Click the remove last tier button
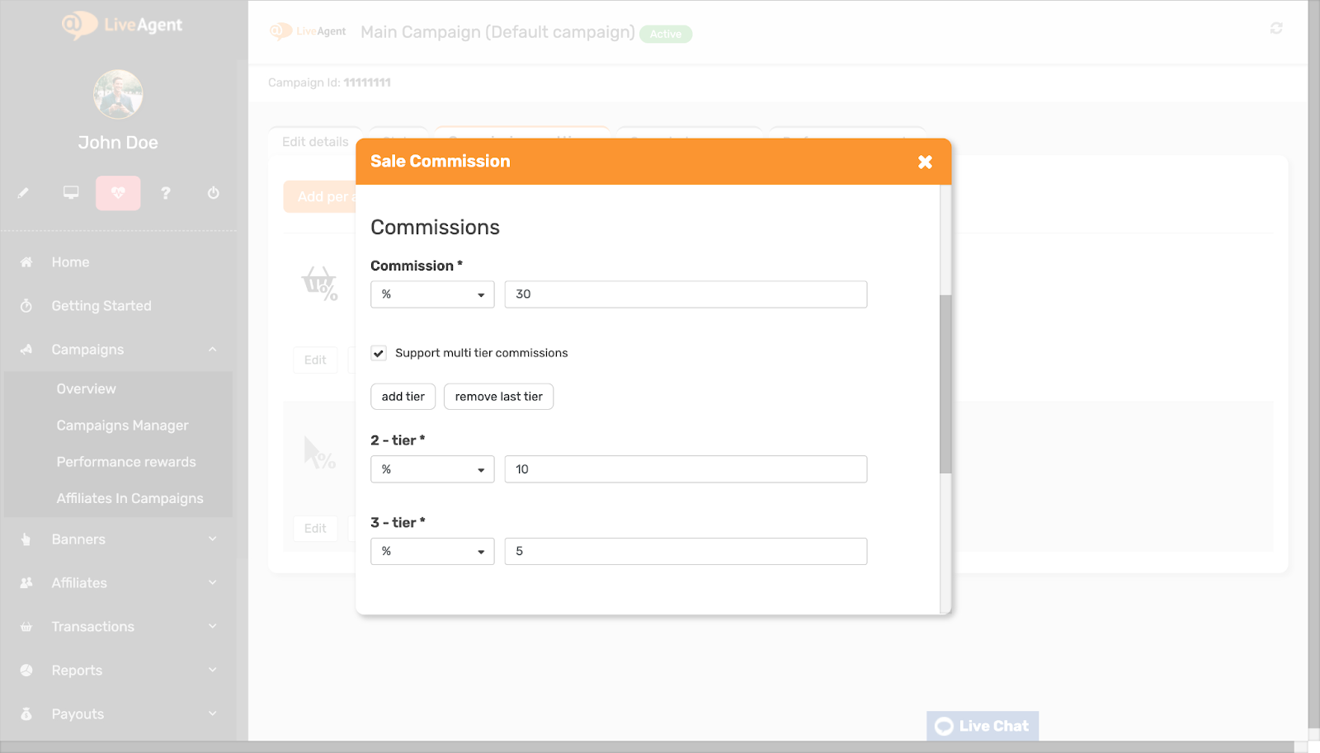 click(x=498, y=396)
